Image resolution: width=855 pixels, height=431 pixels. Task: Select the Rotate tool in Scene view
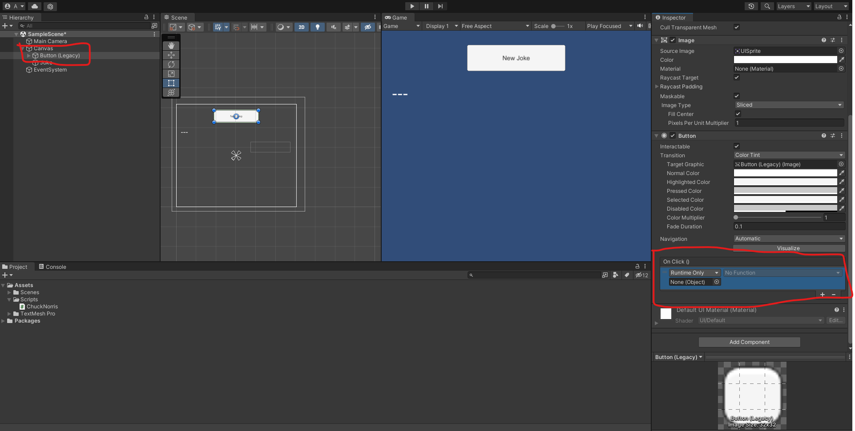[171, 64]
